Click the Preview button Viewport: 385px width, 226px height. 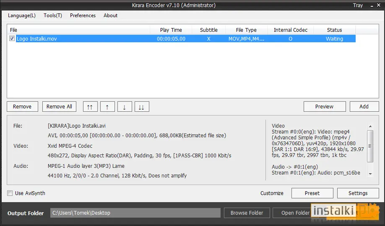coord(324,107)
